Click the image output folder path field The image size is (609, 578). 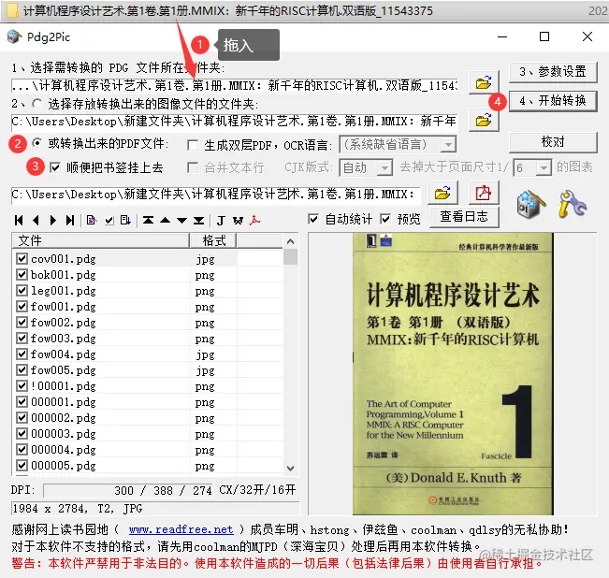[234, 122]
